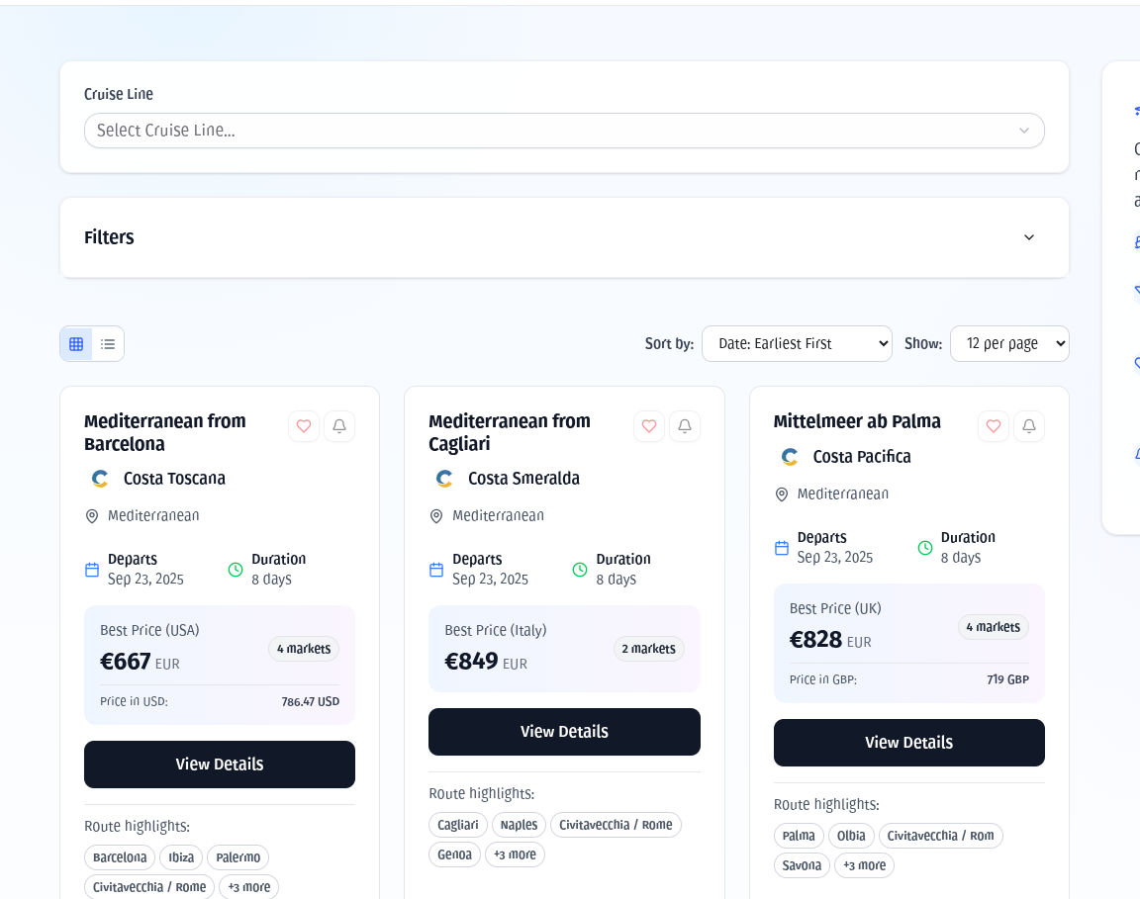Click calendar icon on Barcelona card

tap(92, 570)
